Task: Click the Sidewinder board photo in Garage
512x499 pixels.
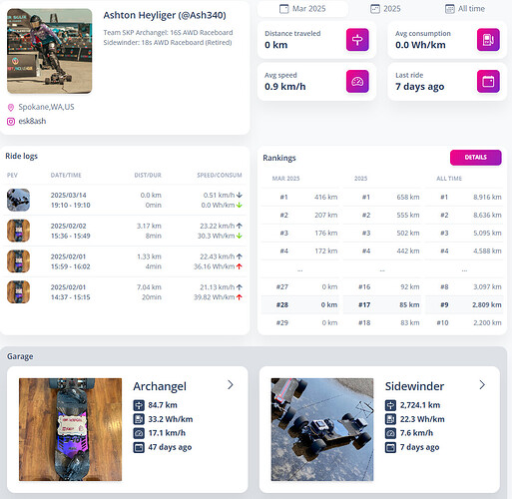Action: point(322,429)
